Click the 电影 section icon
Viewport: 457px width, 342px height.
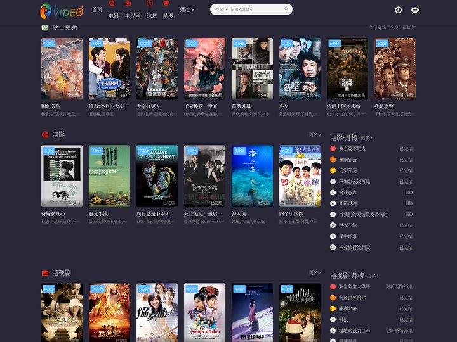point(45,134)
